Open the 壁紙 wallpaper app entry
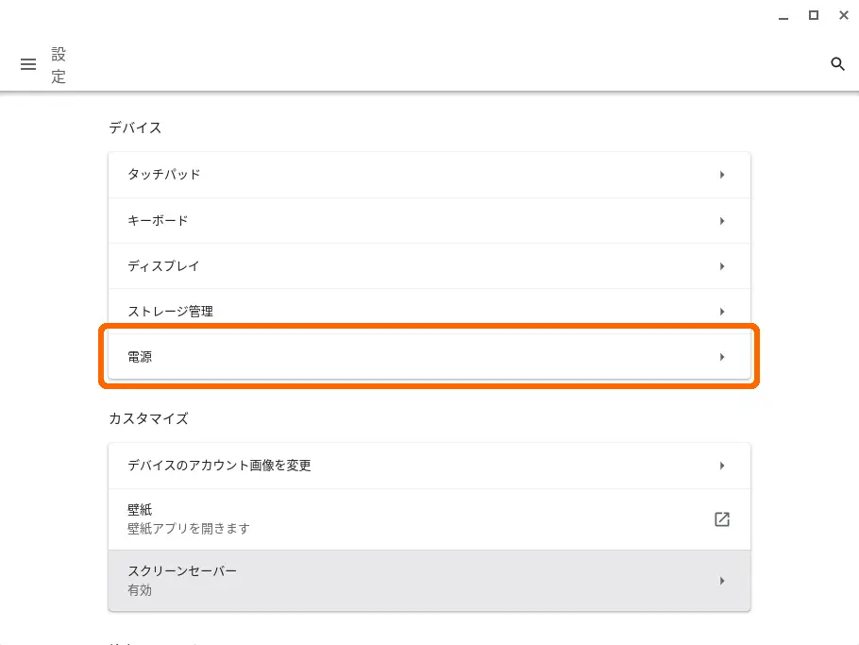Image resolution: width=859 pixels, height=645 pixels. (429, 519)
